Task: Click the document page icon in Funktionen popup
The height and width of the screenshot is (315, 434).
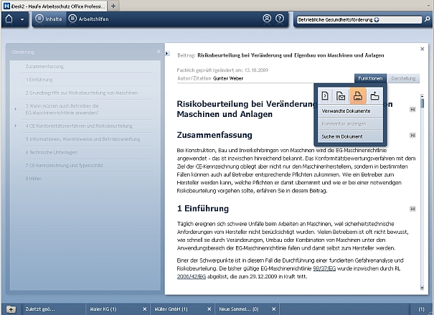Action: [325, 95]
